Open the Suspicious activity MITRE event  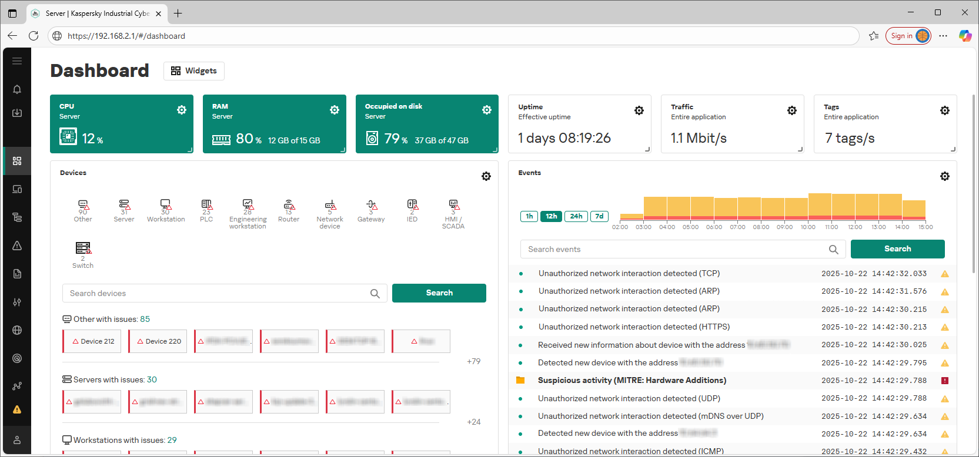click(x=631, y=381)
